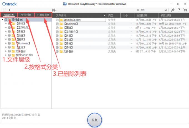This screenshot has width=189, height=128.
Task: Sort by 修改日期 column header
Action: point(173,15)
